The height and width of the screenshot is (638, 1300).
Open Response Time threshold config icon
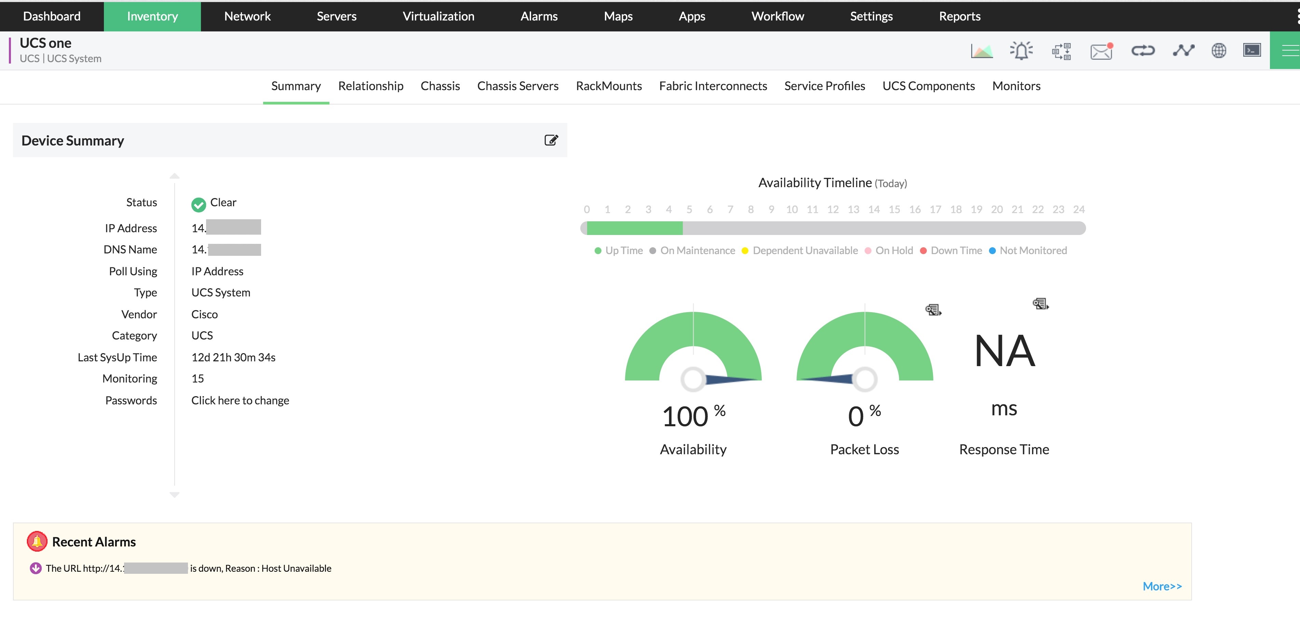point(1040,304)
